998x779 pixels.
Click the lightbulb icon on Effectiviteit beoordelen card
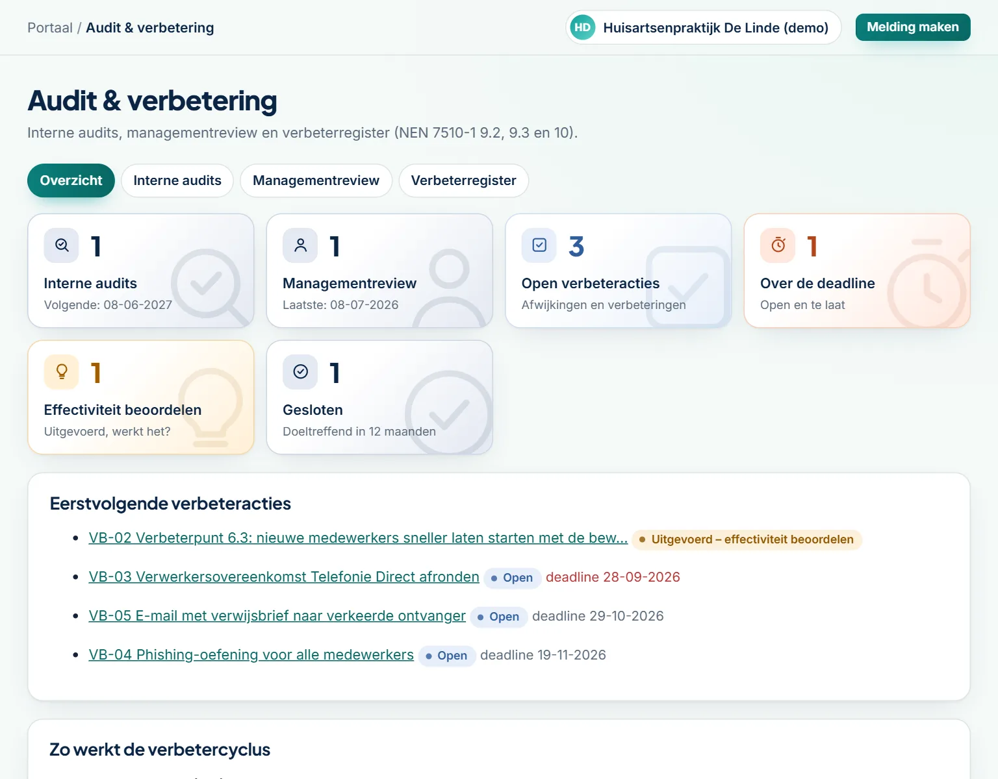(62, 372)
